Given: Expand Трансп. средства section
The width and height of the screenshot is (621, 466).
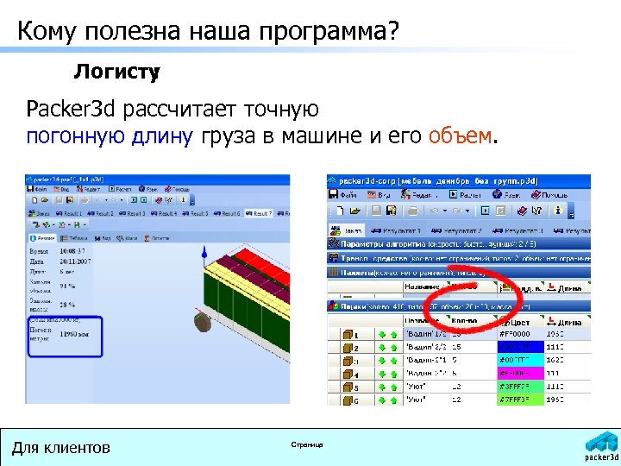Looking at the screenshot, I should click(x=459, y=258).
